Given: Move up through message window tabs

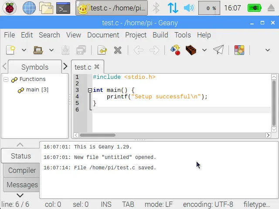Looking at the screenshot, I should (x=20, y=145).
